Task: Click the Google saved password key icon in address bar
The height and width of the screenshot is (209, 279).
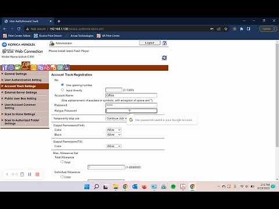Action: pos(212,29)
